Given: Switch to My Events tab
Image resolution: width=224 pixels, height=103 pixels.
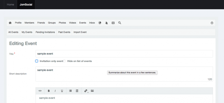Looking at the screenshot, I should click(x=27, y=32).
